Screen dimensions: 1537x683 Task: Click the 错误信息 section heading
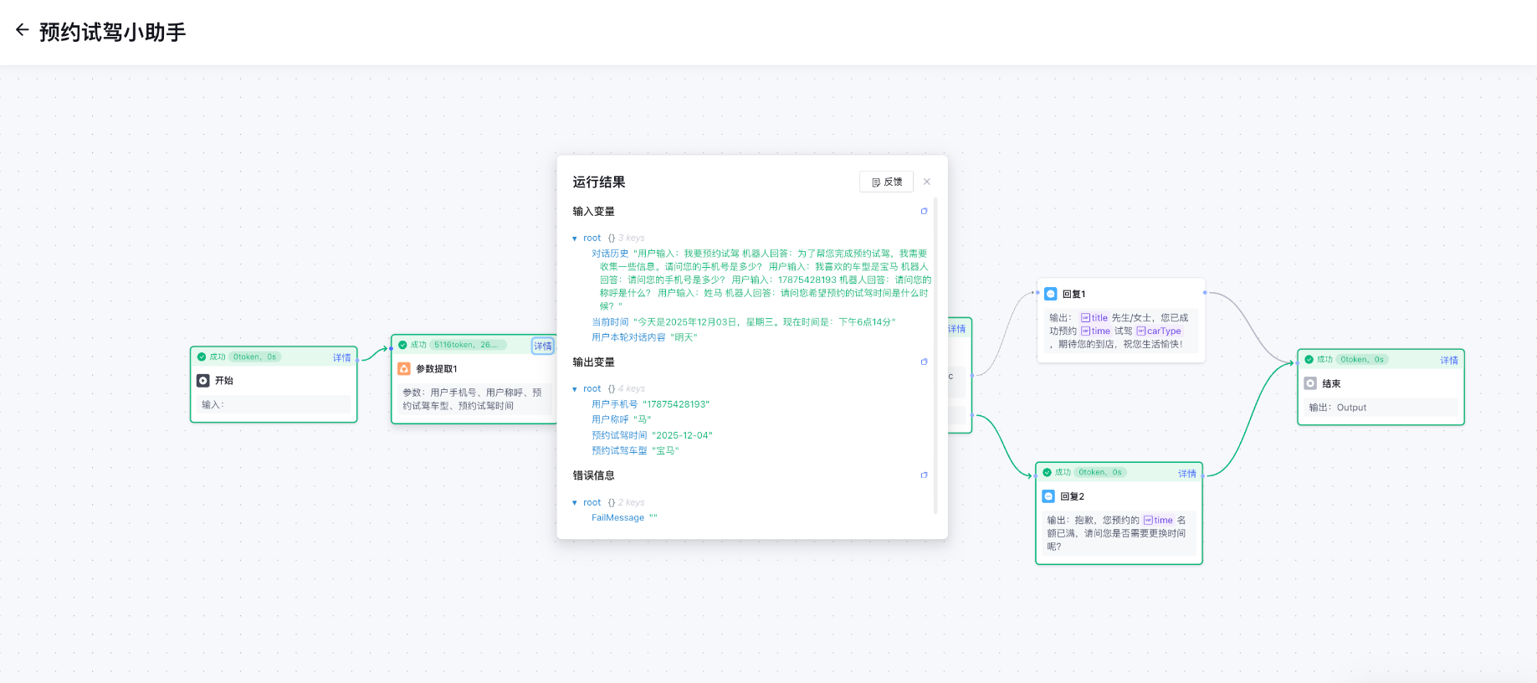point(593,475)
